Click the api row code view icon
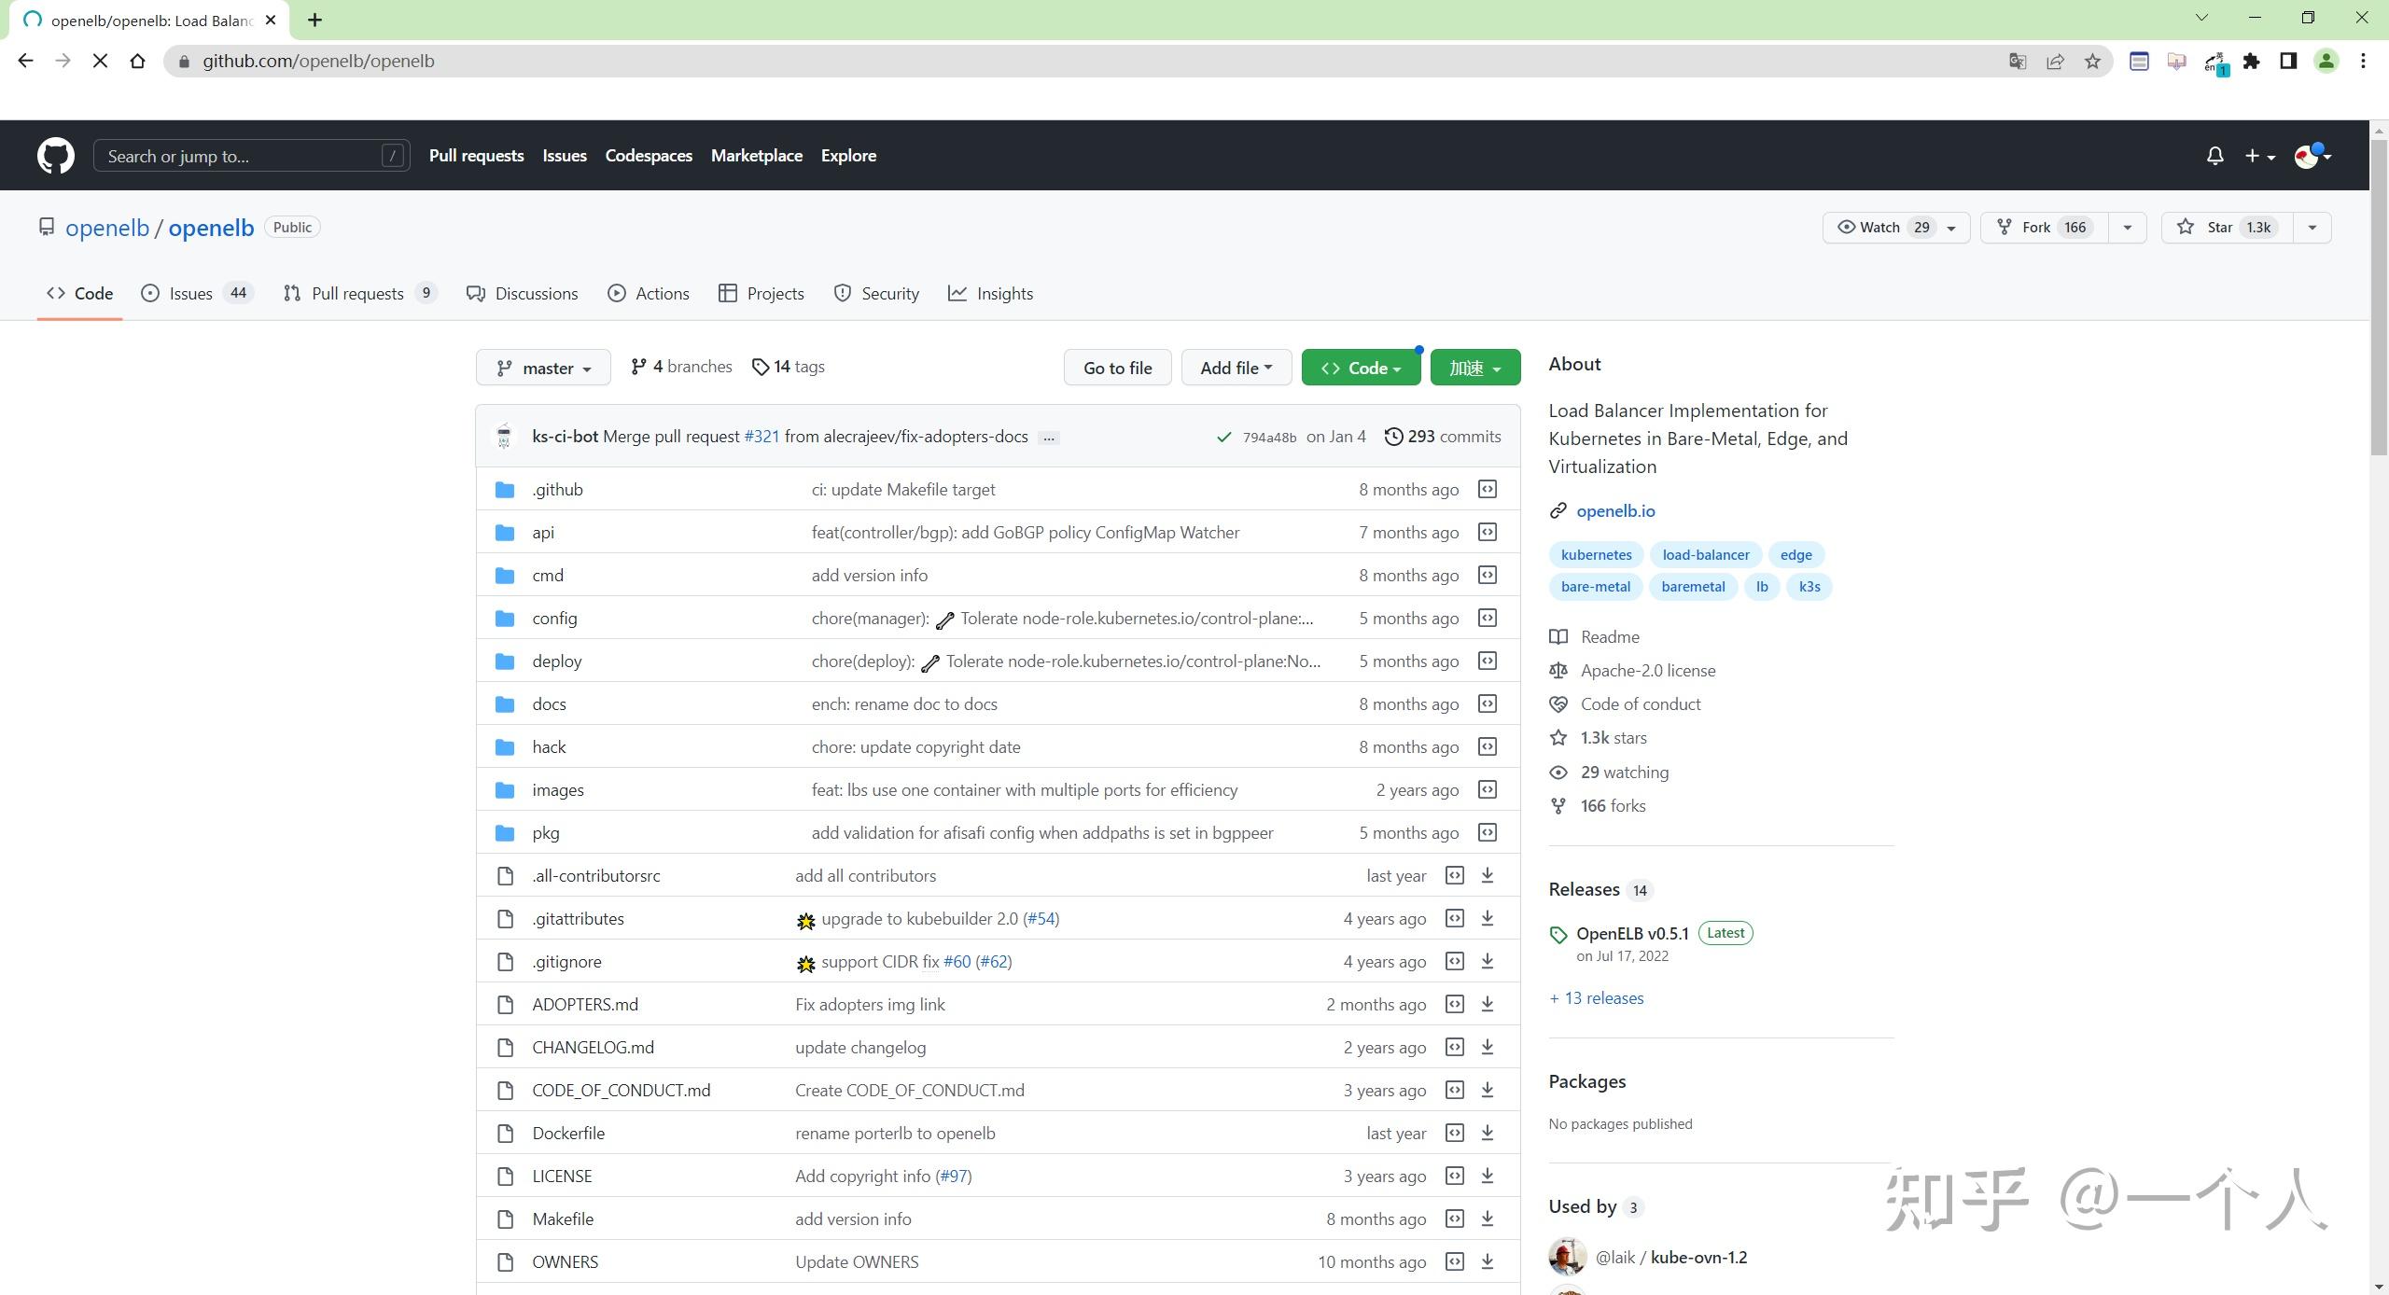The height and width of the screenshot is (1295, 2389). pyautogui.click(x=1488, y=532)
